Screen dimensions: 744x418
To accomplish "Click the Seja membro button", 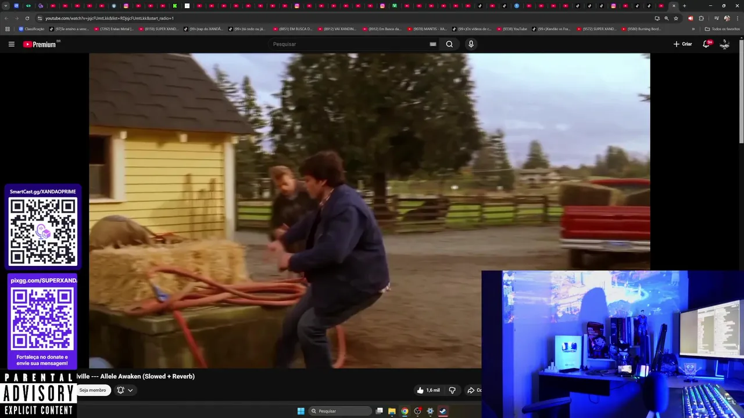I will pyautogui.click(x=93, y=390).
